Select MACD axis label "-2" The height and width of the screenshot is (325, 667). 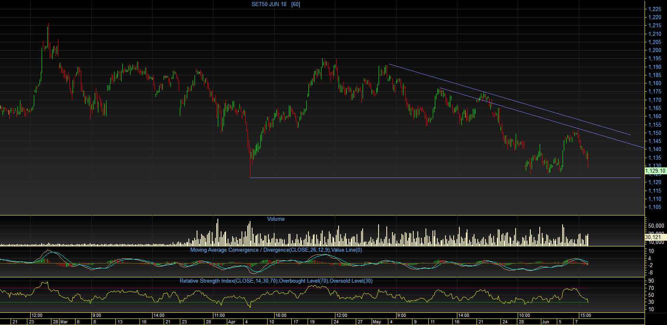650,265
